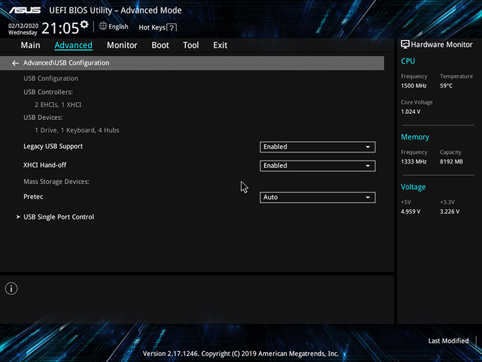Click the Mass Storage Devices: label
This screenshot has width=482, height=362.
click(56, 182)
